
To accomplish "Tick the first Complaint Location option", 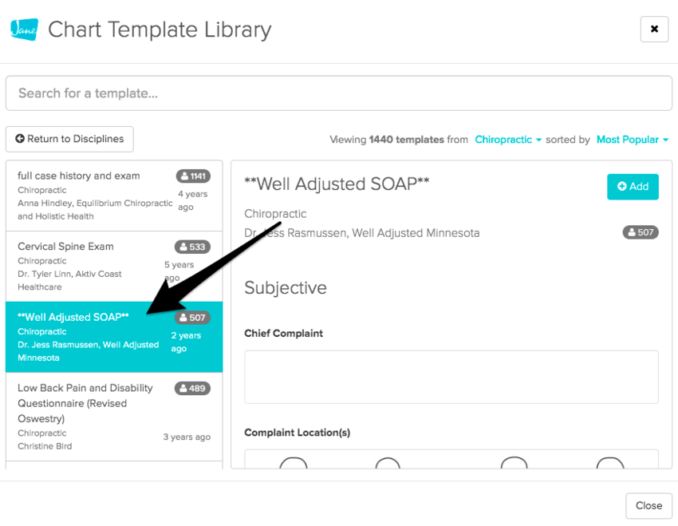I will coord(294,465).
